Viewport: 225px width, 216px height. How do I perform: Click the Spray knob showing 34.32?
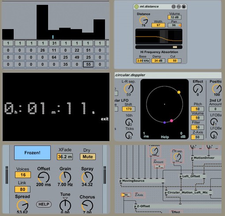tap(87, 177)
